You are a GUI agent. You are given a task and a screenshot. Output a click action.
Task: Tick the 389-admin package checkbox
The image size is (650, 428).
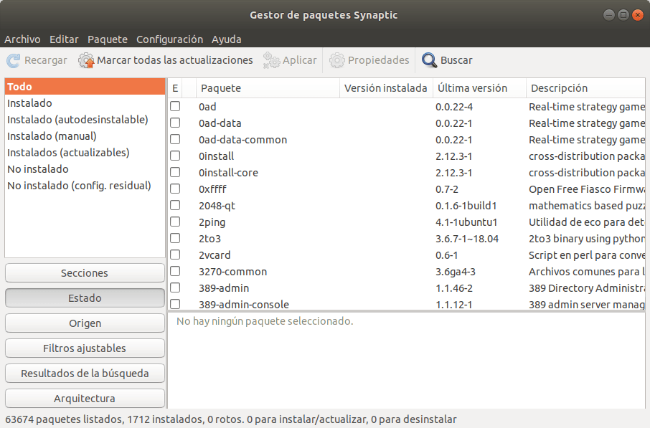click(x=174, y=287)
